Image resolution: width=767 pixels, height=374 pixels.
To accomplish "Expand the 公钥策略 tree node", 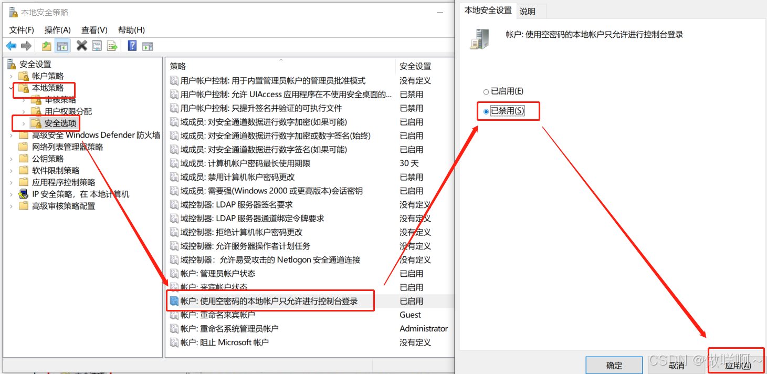I will [11, 159].
